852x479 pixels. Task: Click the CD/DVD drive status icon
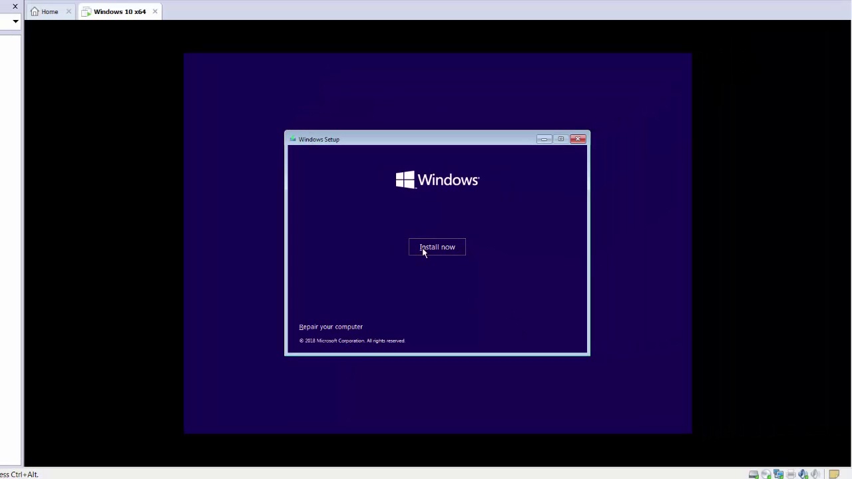coord(766,474)
